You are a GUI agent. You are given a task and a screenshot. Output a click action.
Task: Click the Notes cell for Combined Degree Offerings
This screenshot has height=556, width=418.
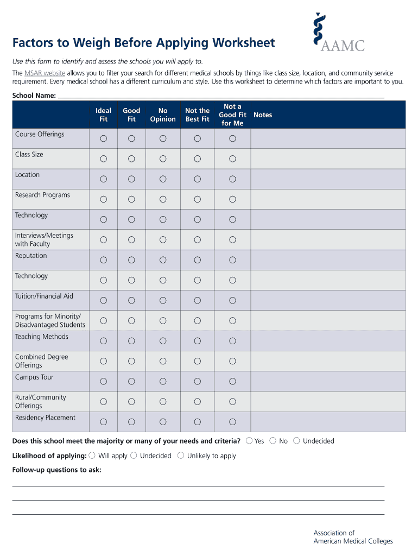click(x=328, y=361)
